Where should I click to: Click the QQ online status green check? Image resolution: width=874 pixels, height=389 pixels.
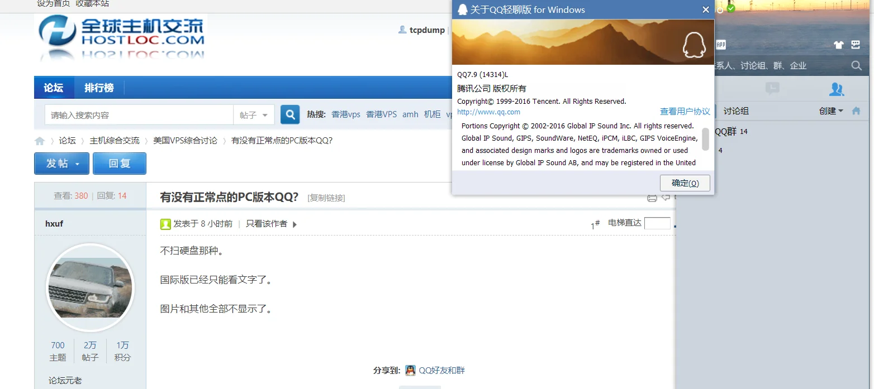[x=731, y=8]
